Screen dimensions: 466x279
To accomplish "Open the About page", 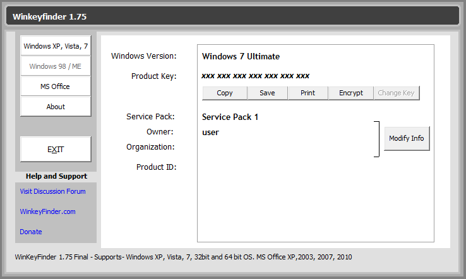I will tap(56, 107).
